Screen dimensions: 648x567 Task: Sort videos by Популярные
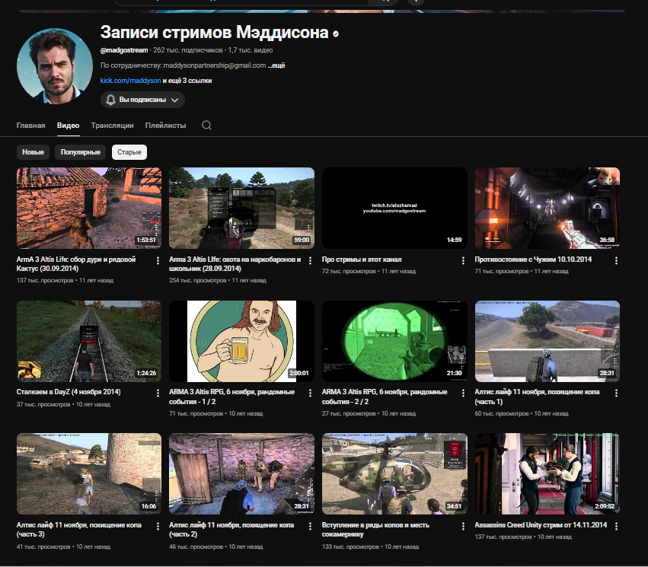click(81, 152)
